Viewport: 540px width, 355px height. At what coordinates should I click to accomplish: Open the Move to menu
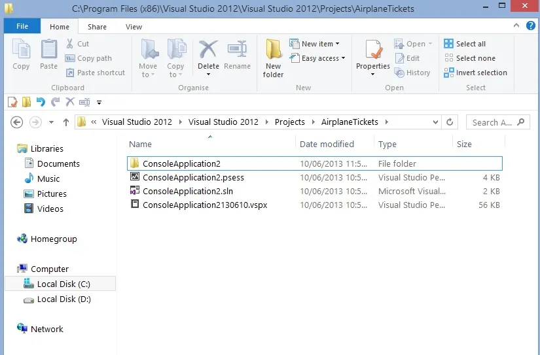click(x=148, y=59)
